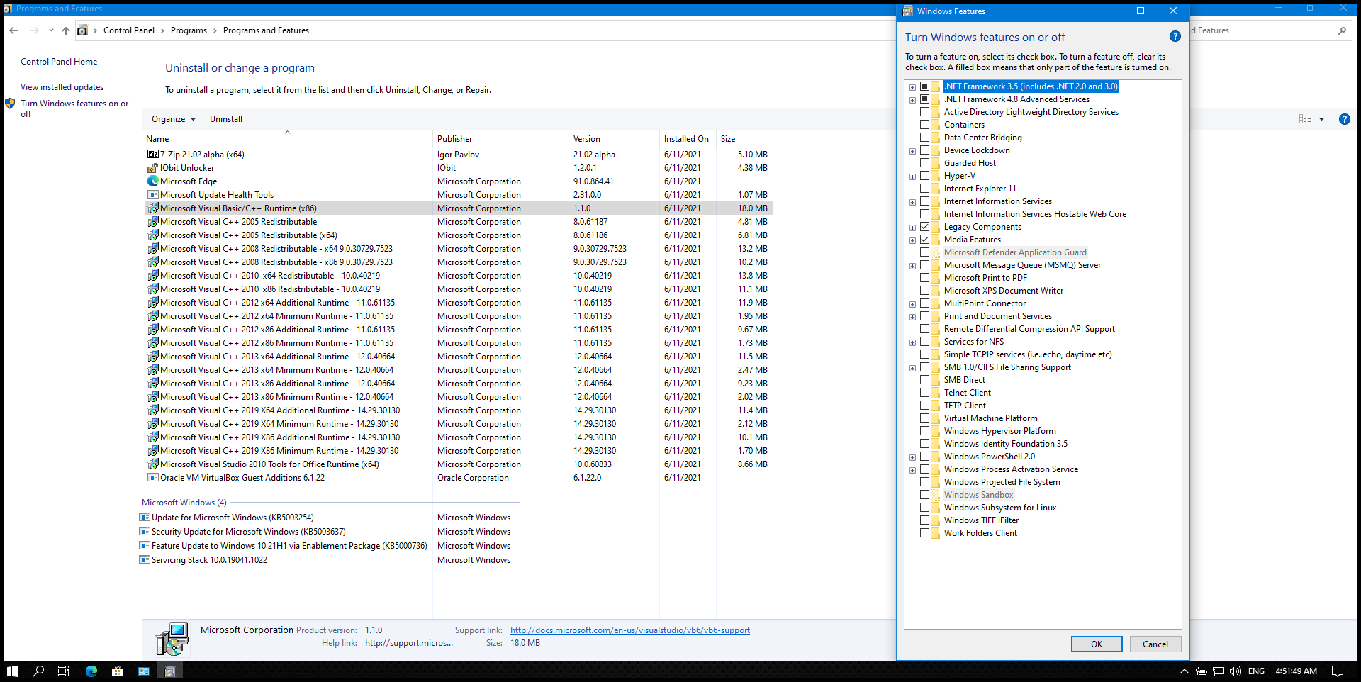1361x682 pixels.
Task: Click the icon for Servicing Stack 10.0.19041.1022
Action: 145,559
